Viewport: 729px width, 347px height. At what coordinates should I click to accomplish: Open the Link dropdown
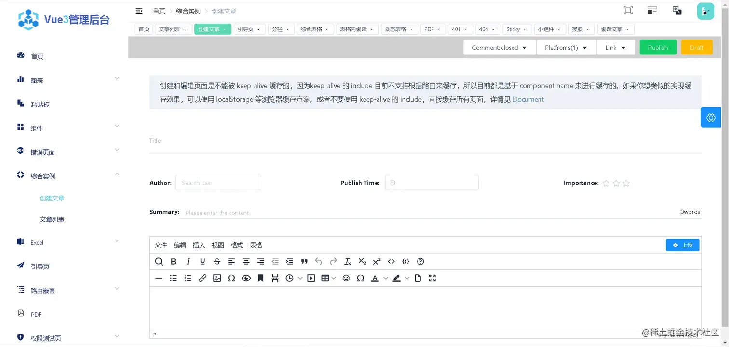coord(616,47)
